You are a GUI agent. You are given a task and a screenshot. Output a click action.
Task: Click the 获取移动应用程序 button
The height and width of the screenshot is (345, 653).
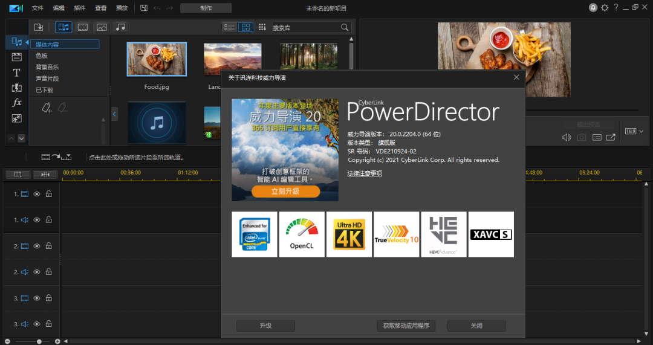pyautogui.click(x=406, y=326)
